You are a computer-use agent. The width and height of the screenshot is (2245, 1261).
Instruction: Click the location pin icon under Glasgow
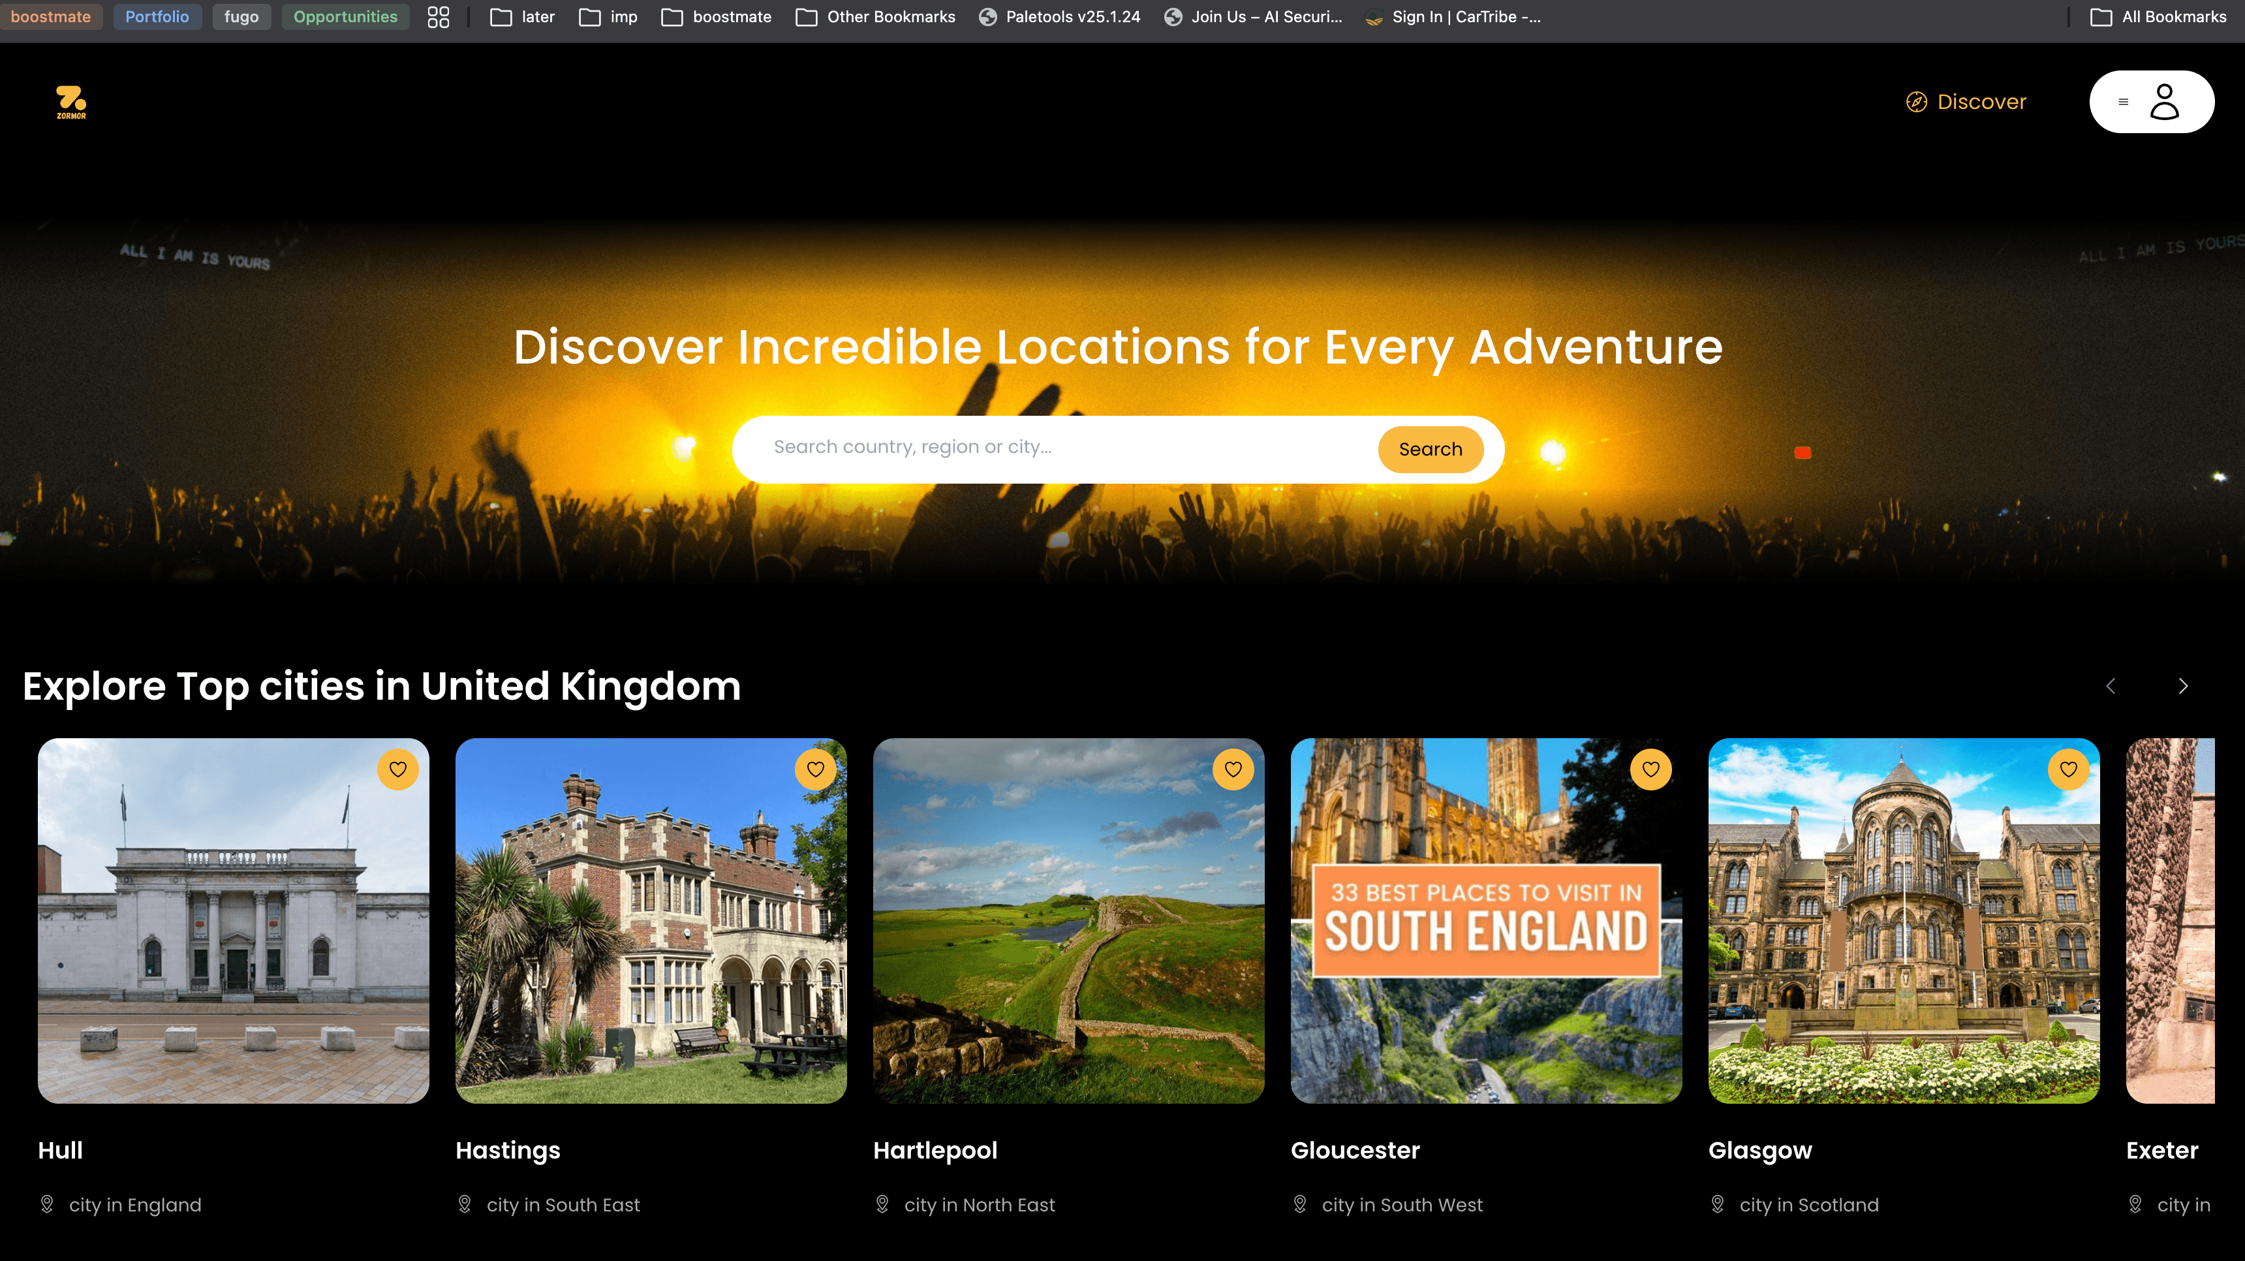[x=1717, y=1204]
